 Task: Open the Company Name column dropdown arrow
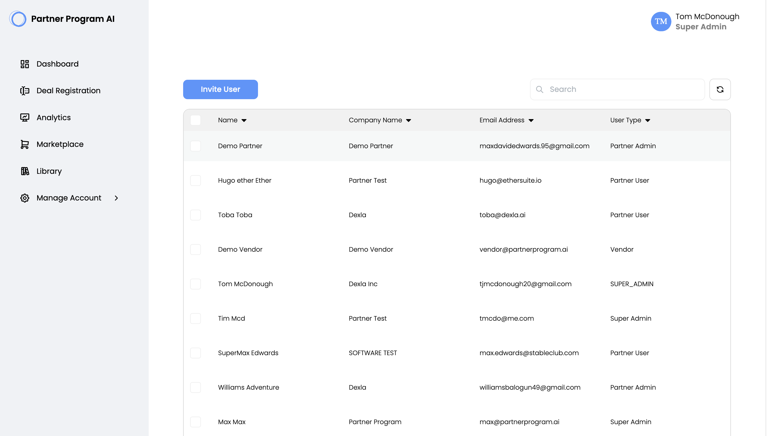409,120
